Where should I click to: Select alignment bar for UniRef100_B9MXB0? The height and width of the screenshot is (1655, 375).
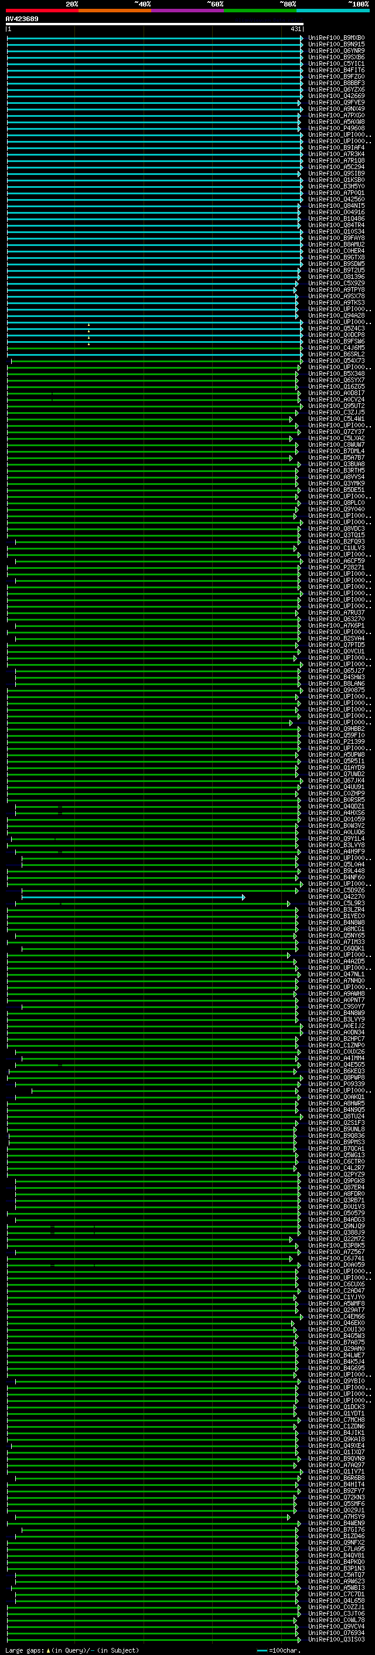(155, 38)
